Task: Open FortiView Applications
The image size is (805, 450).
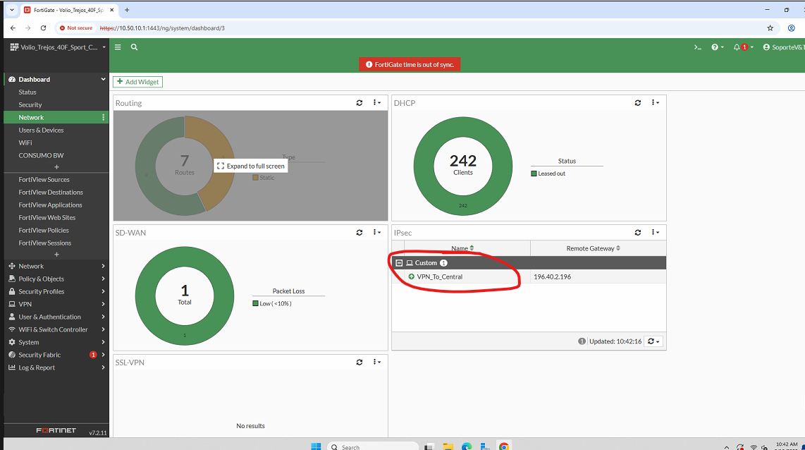Action: [x=50, y=205]
